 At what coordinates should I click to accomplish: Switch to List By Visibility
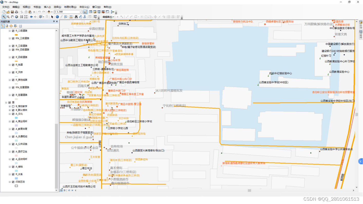(11, 26)
